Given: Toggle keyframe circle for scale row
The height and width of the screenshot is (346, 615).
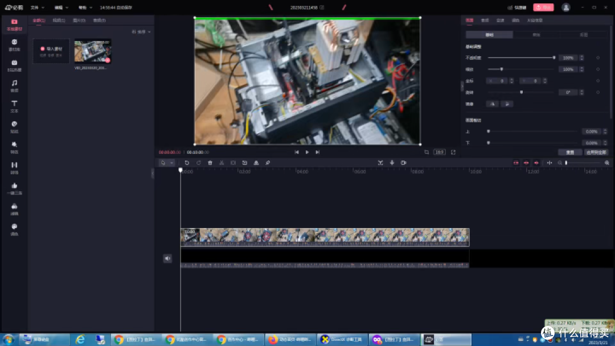Looking at the screenshot, I should [x=598, y=69].
